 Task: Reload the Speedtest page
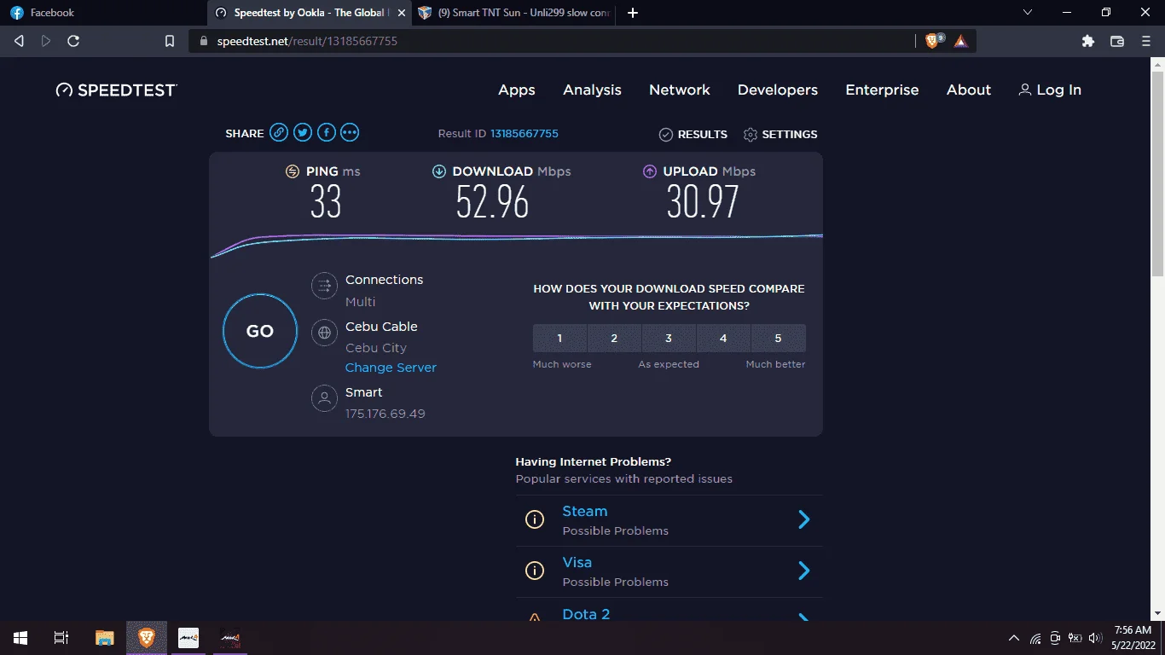(73, 41)
